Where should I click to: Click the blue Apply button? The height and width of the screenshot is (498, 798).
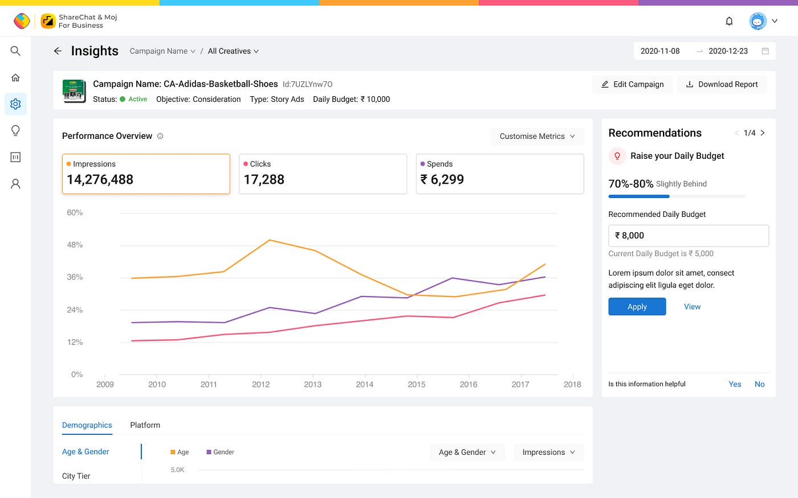637,306
